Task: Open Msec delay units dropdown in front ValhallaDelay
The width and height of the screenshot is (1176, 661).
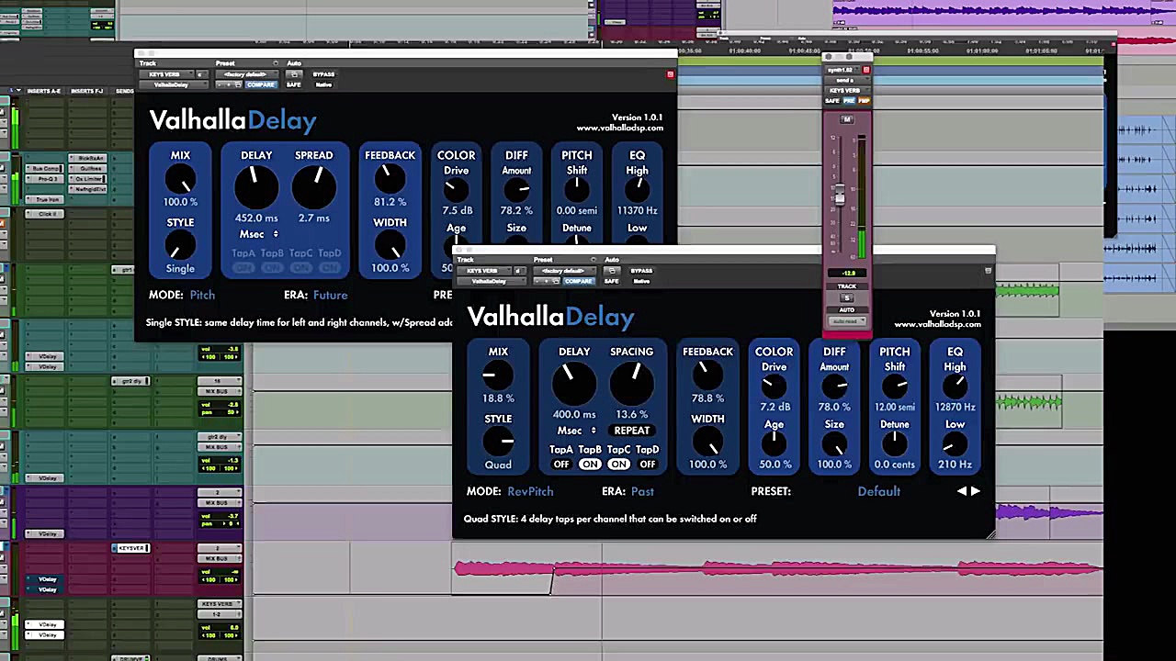Action: point(576,431)
